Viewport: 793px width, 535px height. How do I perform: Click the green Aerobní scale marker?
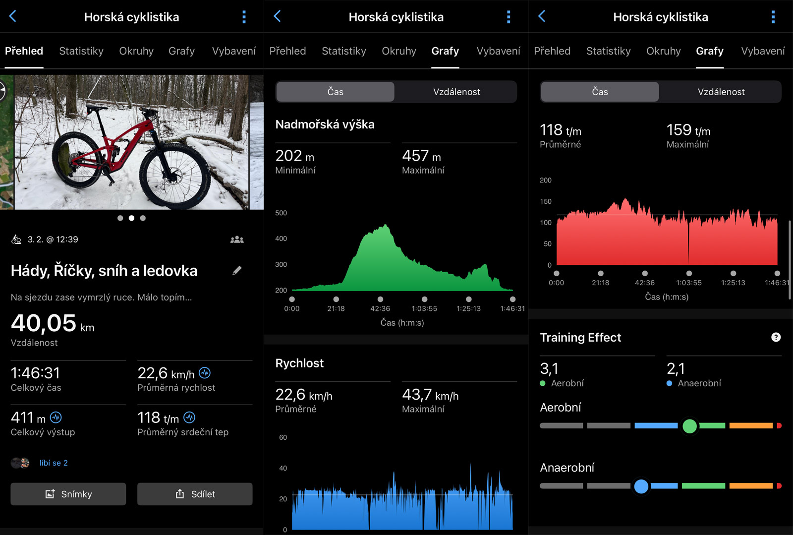click(689, 426)
